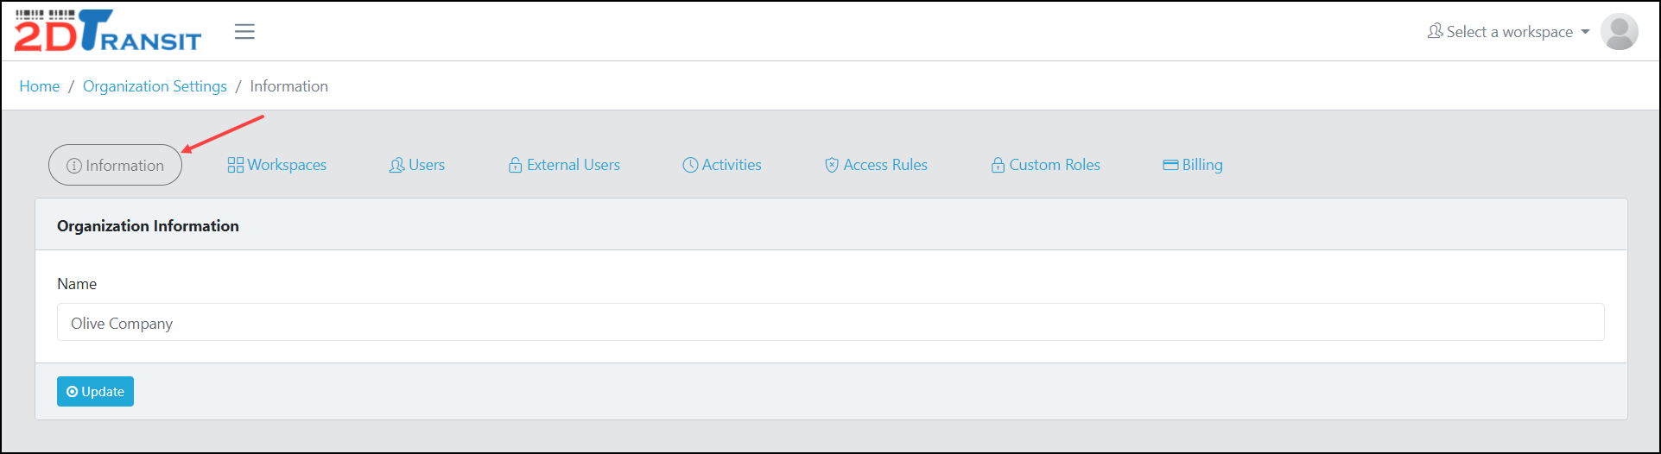Click the Workspaces grid icon
This screenshot has width=1661, height=454.
point(235,165)
